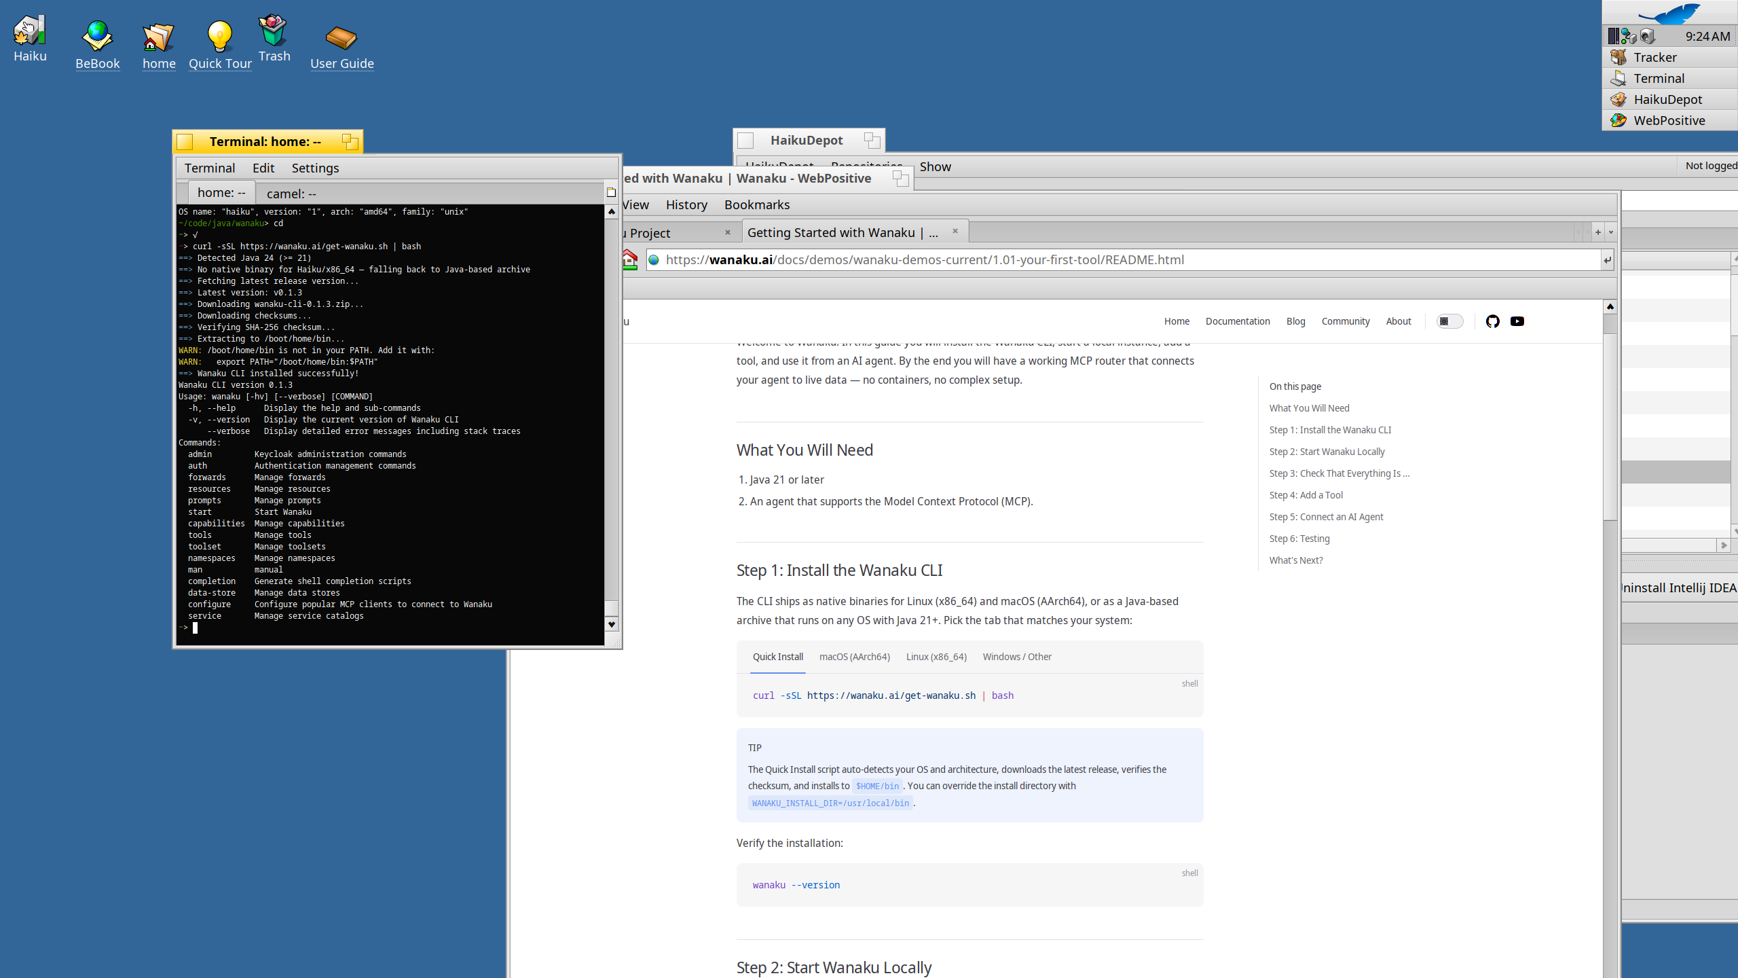Click the Terminal new tab square icon
The image size is (1738, 978).
coord(611,193)
